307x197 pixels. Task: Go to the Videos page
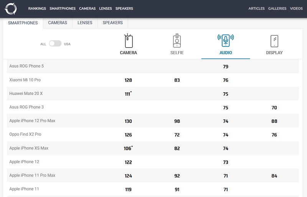[296, 8]
